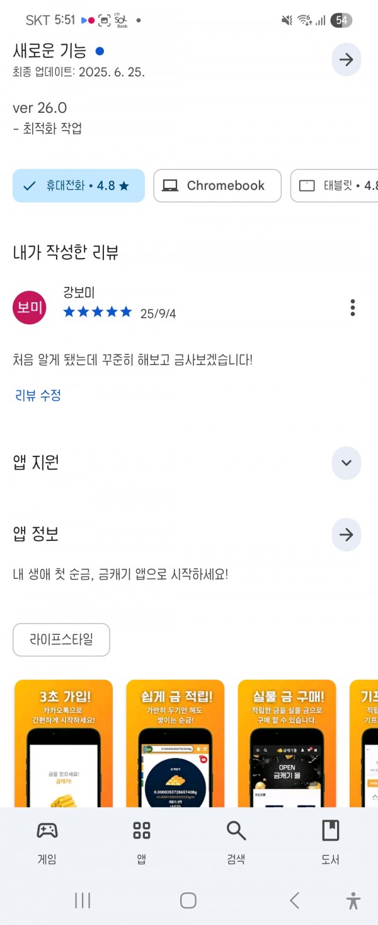
Task: Open 앱 정보 arrow button
Action: 346,535
